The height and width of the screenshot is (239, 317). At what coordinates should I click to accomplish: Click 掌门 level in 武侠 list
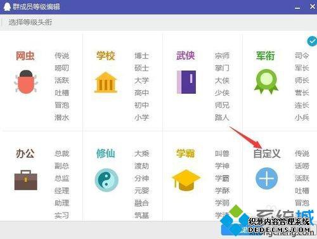point(222,68)
